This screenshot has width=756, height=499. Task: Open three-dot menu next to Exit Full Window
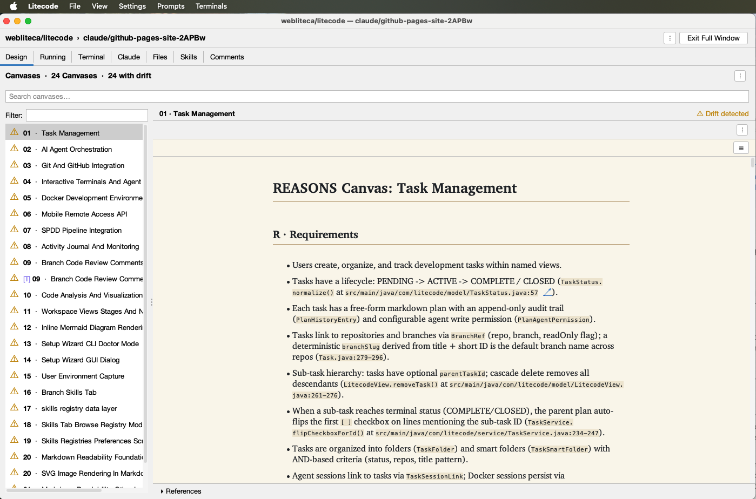[x=670, y=38]
